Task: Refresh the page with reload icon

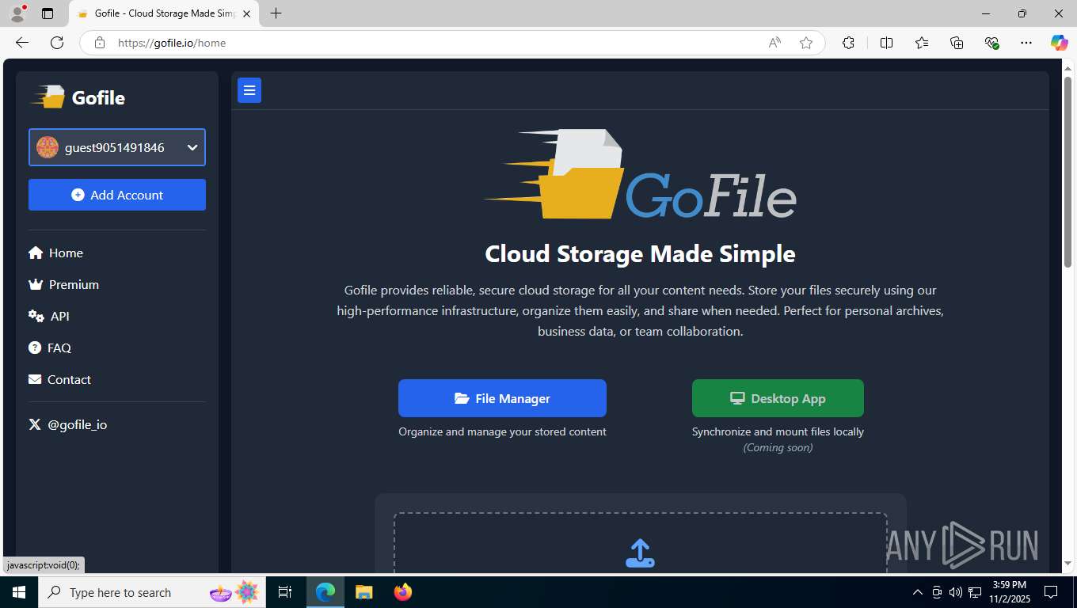Action: [x=57, y=43]
